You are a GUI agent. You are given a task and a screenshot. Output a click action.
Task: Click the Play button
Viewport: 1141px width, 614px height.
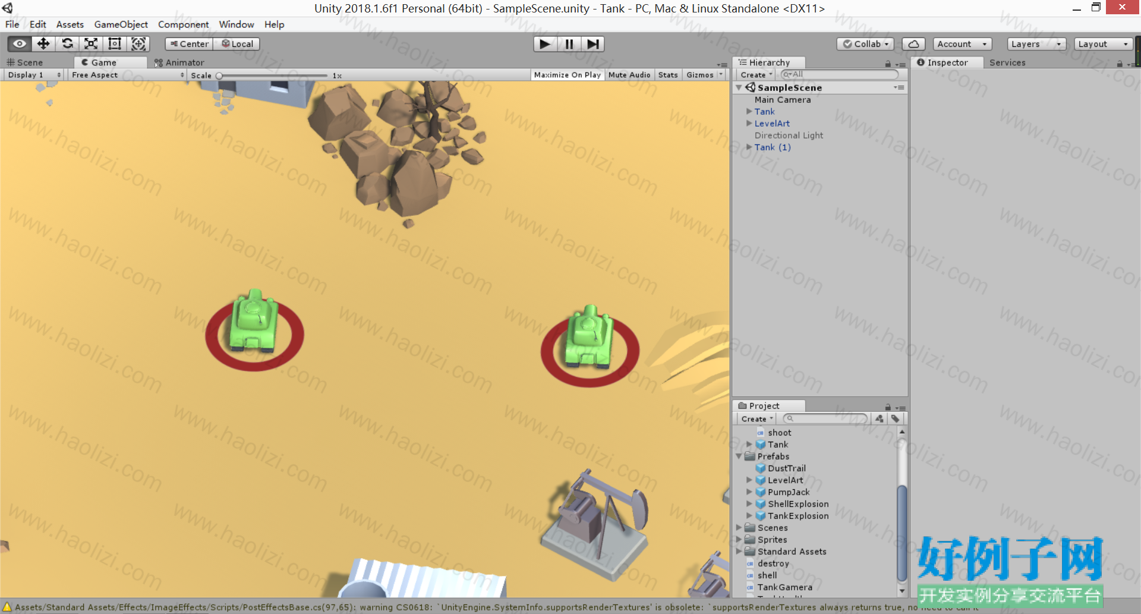[x=544, y=44]
